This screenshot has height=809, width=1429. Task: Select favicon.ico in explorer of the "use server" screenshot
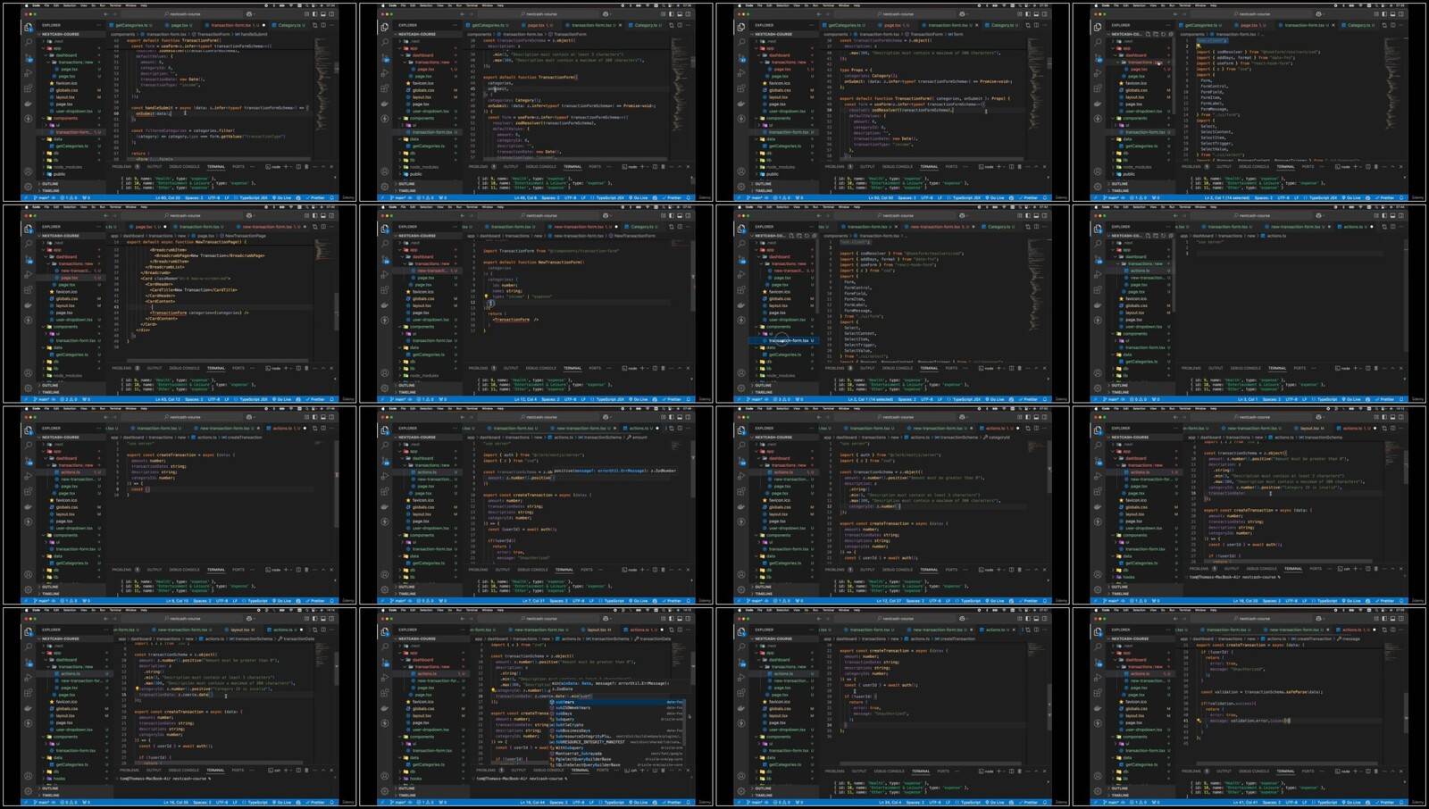click(x=1136, y=298)
